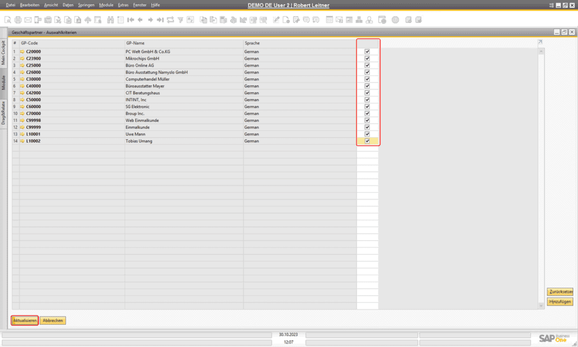
Task: Toggle the checkbox for Uwe Mann
Action: [x=367, y=134]
